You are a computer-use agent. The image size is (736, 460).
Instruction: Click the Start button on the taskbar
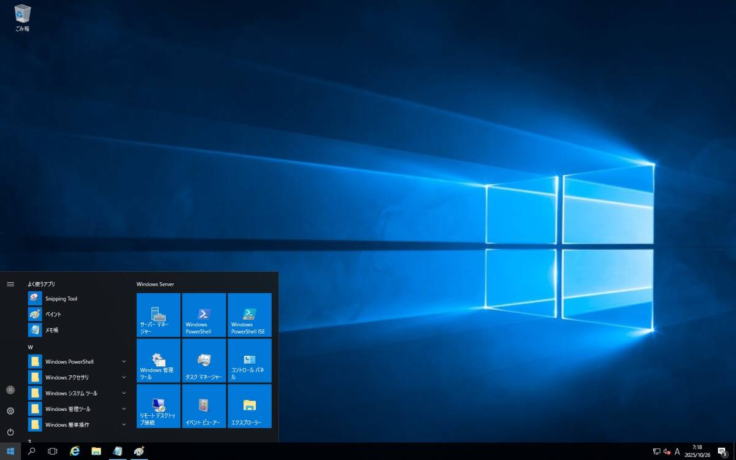(10, 451)
